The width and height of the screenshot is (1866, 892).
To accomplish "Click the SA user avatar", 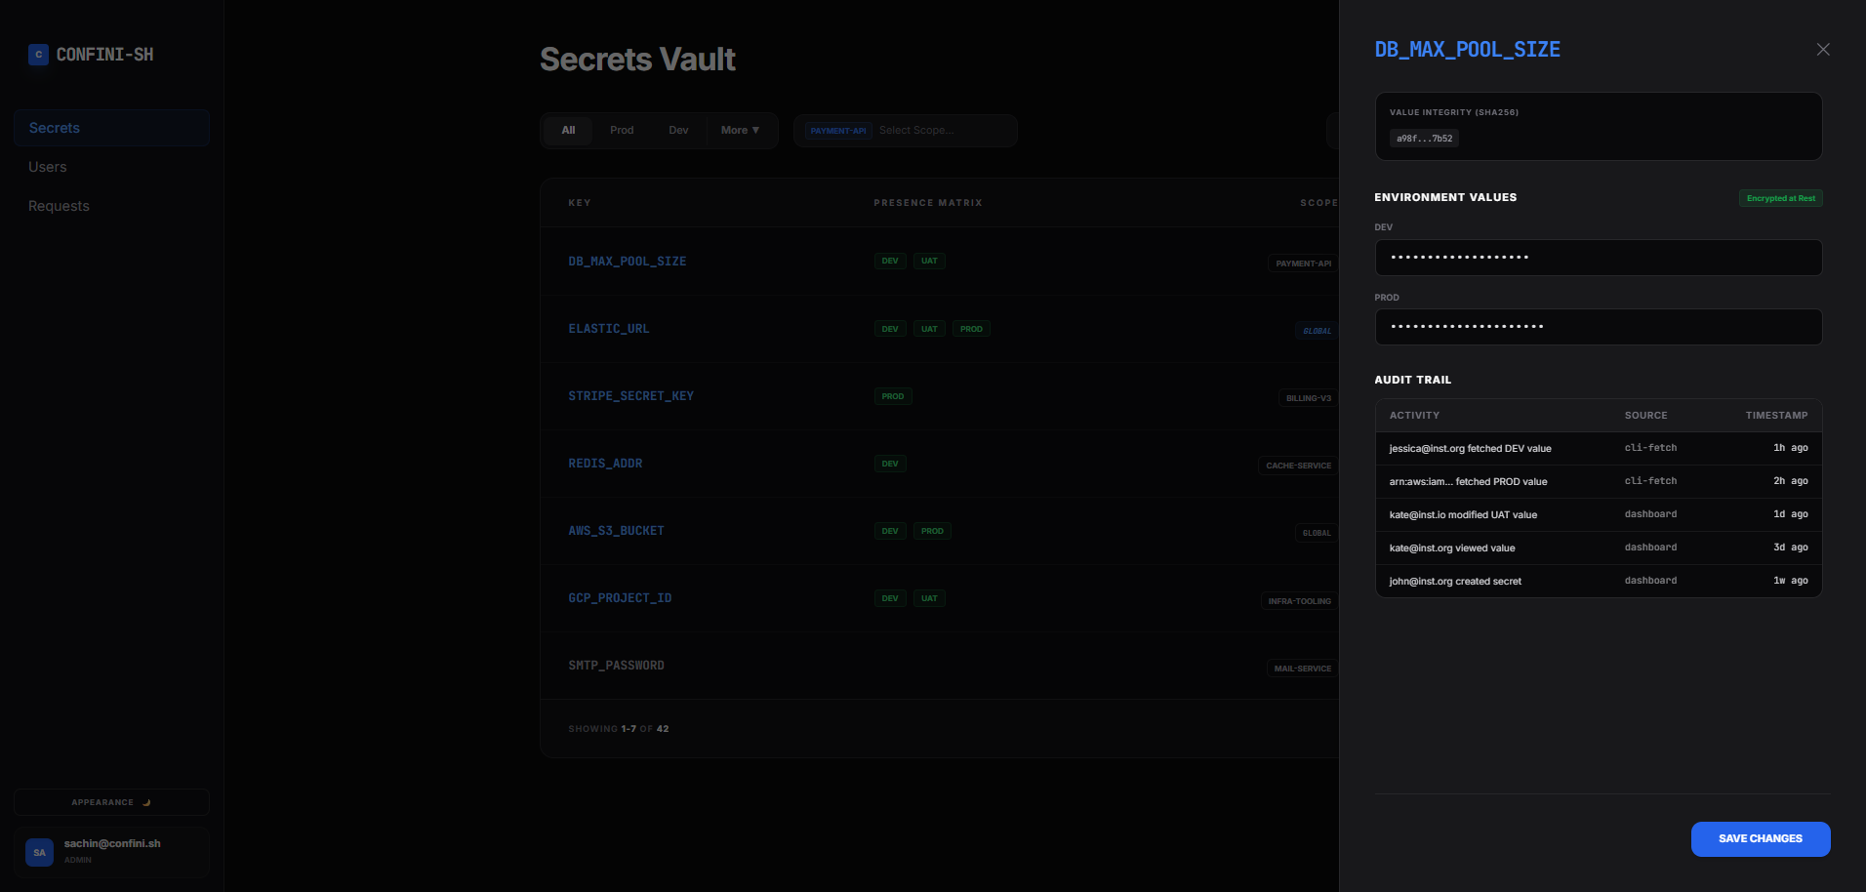I will click(x=40, y=852).
